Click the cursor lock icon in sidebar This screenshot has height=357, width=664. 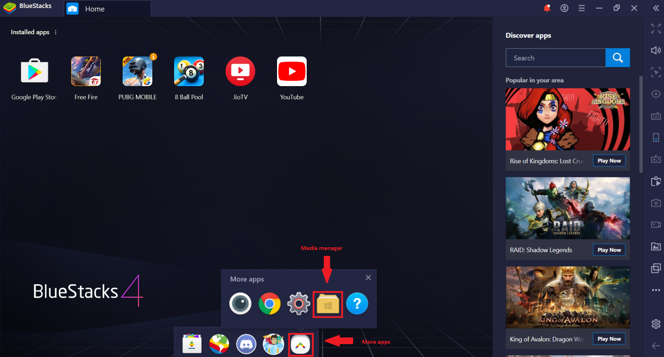tap(656, 72)
